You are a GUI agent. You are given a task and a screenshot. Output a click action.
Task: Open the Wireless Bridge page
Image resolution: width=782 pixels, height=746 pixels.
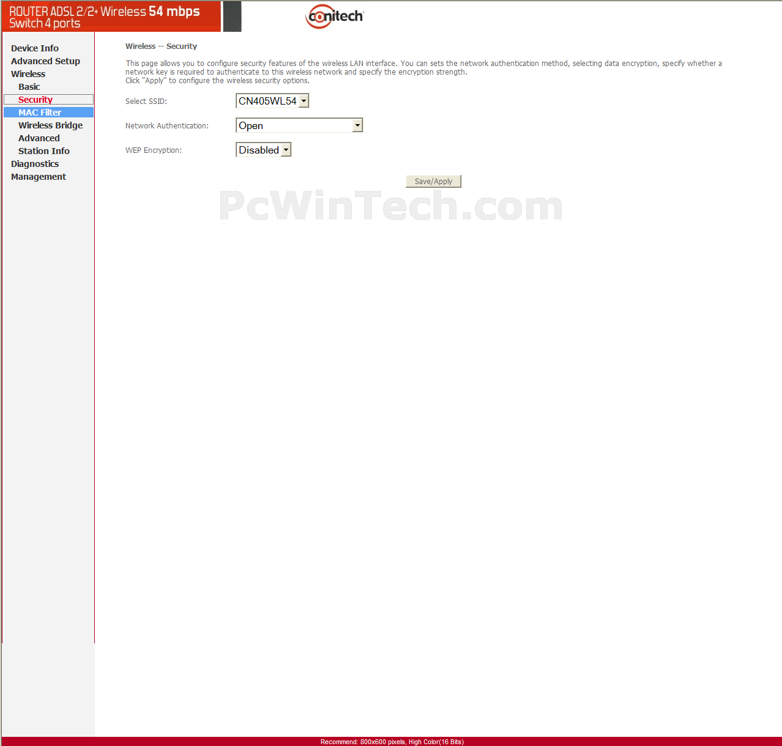pos(50,125)
